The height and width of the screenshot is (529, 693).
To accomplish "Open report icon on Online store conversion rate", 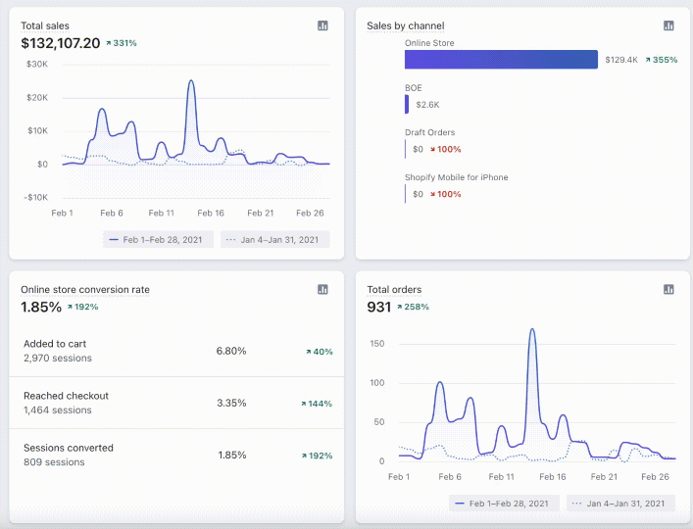I will [323, 289].
